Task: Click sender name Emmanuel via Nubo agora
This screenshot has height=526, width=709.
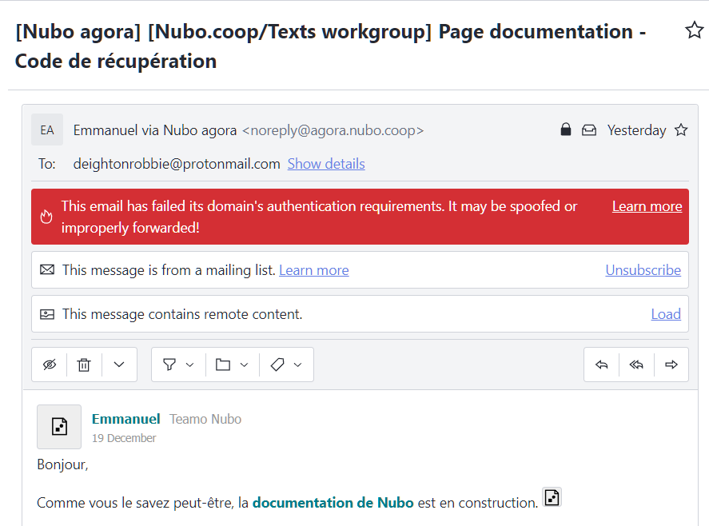Action: (155, 130)
